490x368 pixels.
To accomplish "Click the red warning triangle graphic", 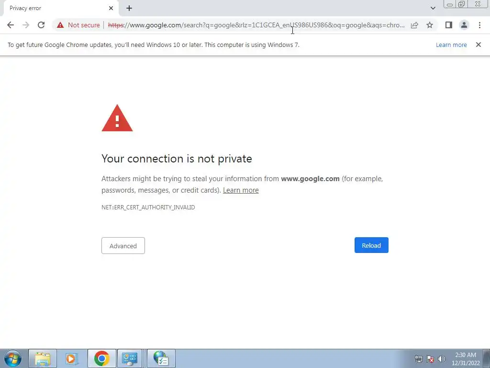I will point(117,118).
